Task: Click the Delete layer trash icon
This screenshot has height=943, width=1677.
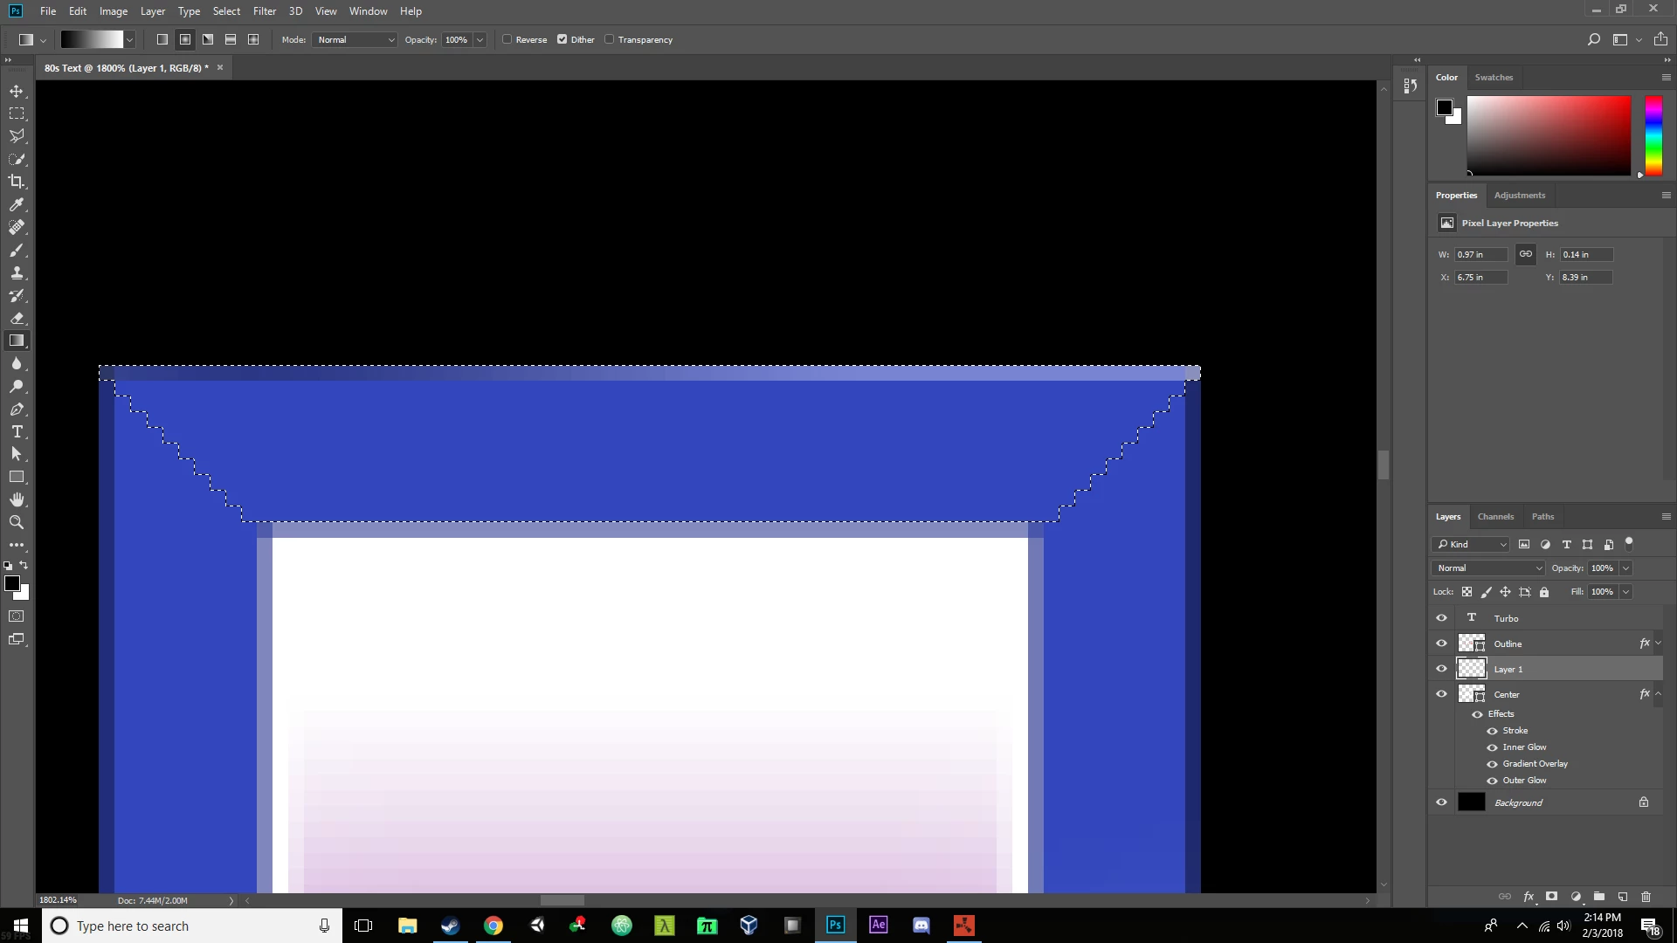Action: (1646, 897)
